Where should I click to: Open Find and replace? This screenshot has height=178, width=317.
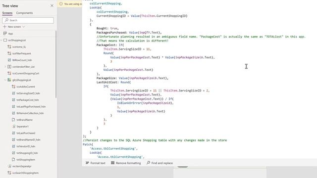tap(159, 163)
